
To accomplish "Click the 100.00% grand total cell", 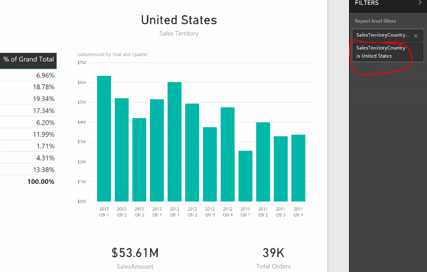I will pyautogui.click(x=41, y=182).
